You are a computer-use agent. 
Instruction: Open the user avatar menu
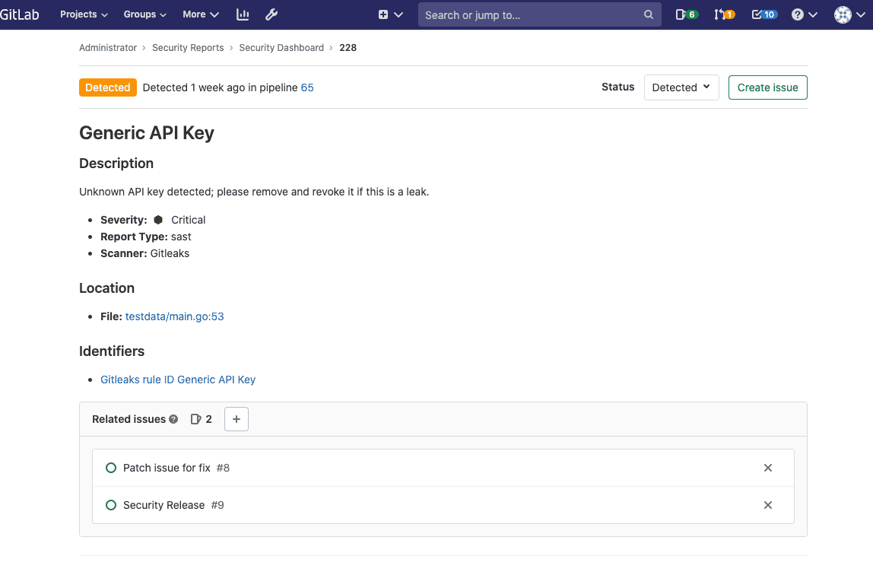click(843, 14)
